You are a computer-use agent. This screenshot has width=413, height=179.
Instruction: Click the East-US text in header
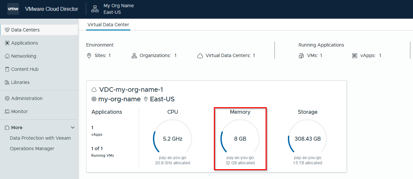point(112,12)
